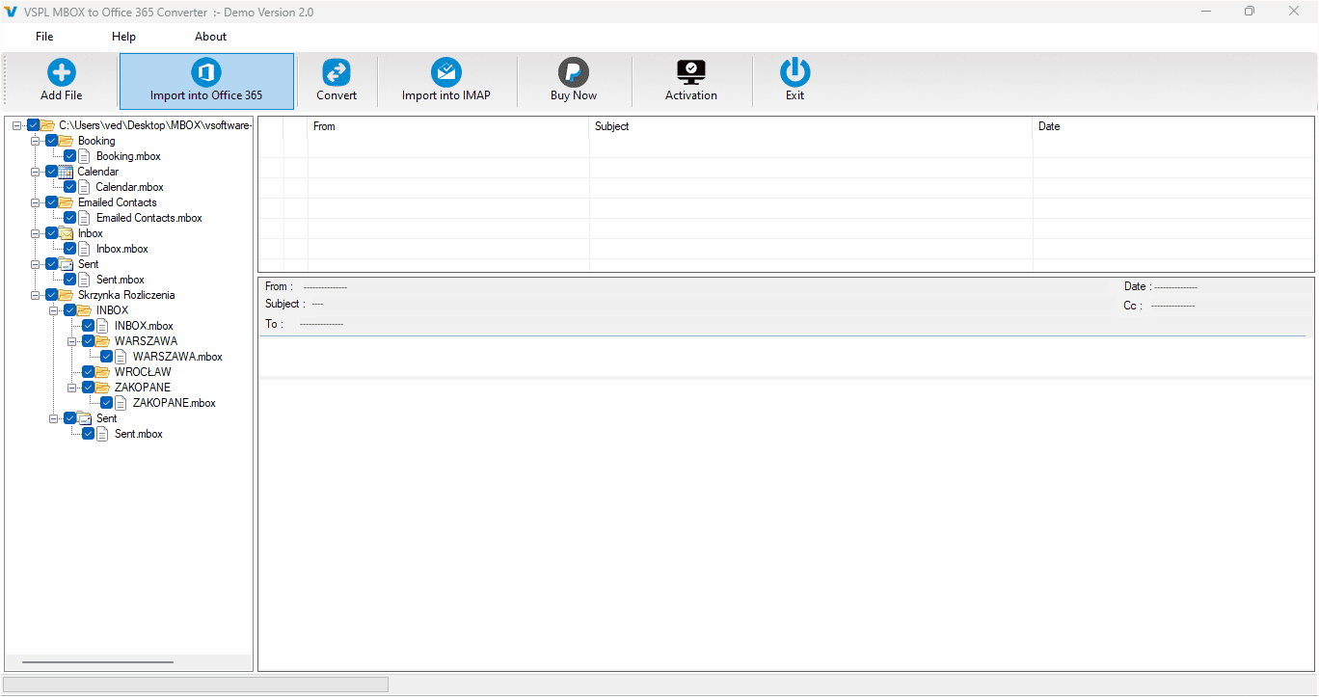
Task: Click the Import into Office 365 icon
Action: coord(206,72)
